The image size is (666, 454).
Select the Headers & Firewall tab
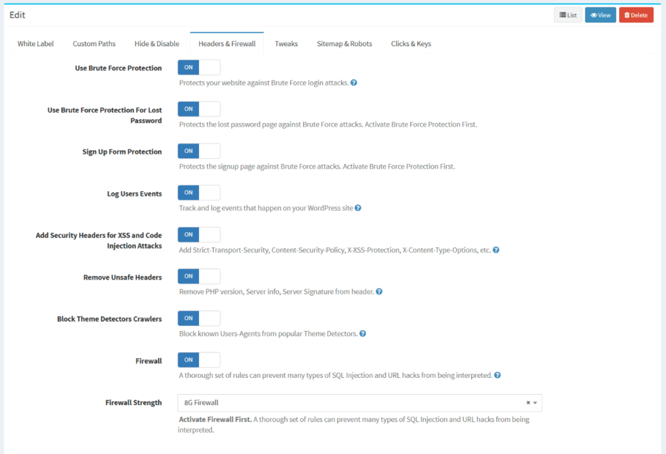(x=227, y=44)
